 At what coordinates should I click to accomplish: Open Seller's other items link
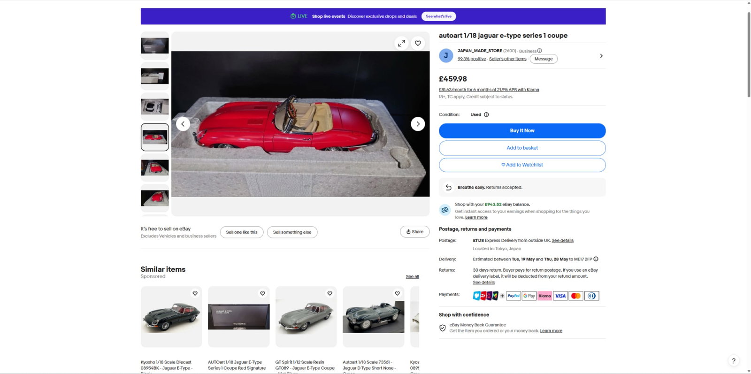(507, 59)
